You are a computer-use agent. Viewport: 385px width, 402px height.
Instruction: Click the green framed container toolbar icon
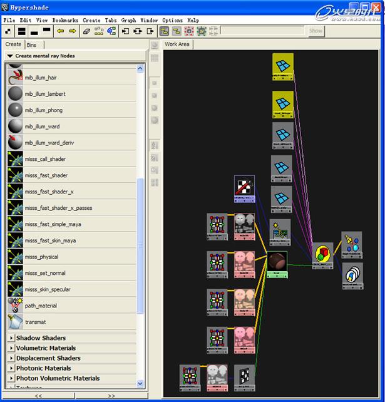(x=202, y=31)
